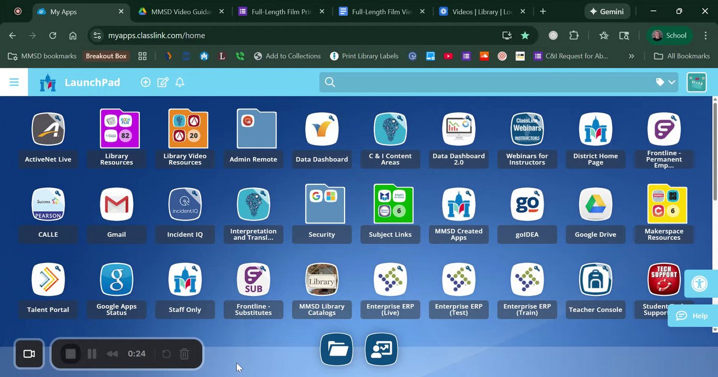Launch the Talent Portal app
The height and width of the screenshot is (377, 718).
[x=48, y=280]
